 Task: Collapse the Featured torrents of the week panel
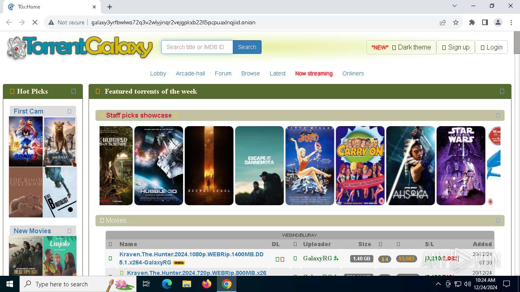[x=502, y=91]
